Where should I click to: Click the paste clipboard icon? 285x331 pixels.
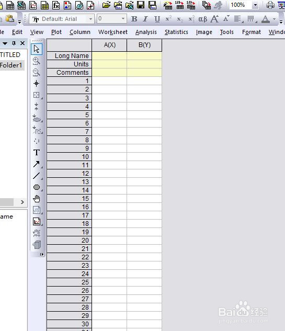pos(10,19)
